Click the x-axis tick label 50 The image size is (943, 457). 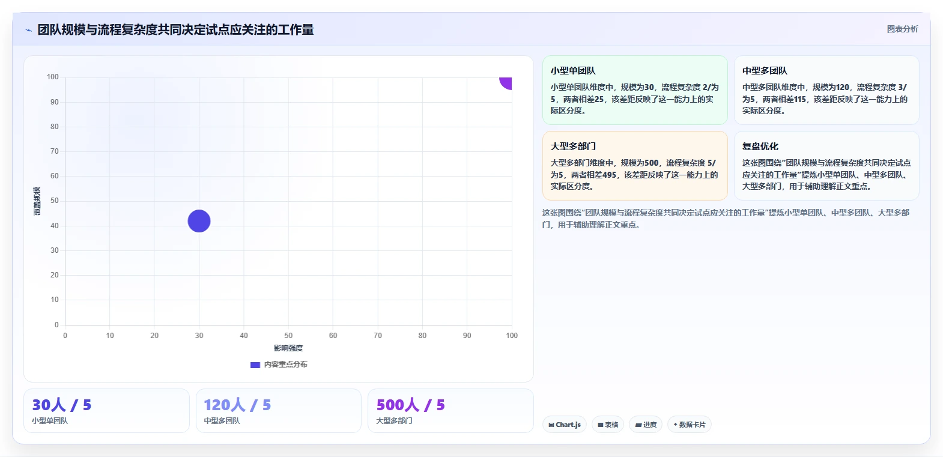tap(288, 336)
